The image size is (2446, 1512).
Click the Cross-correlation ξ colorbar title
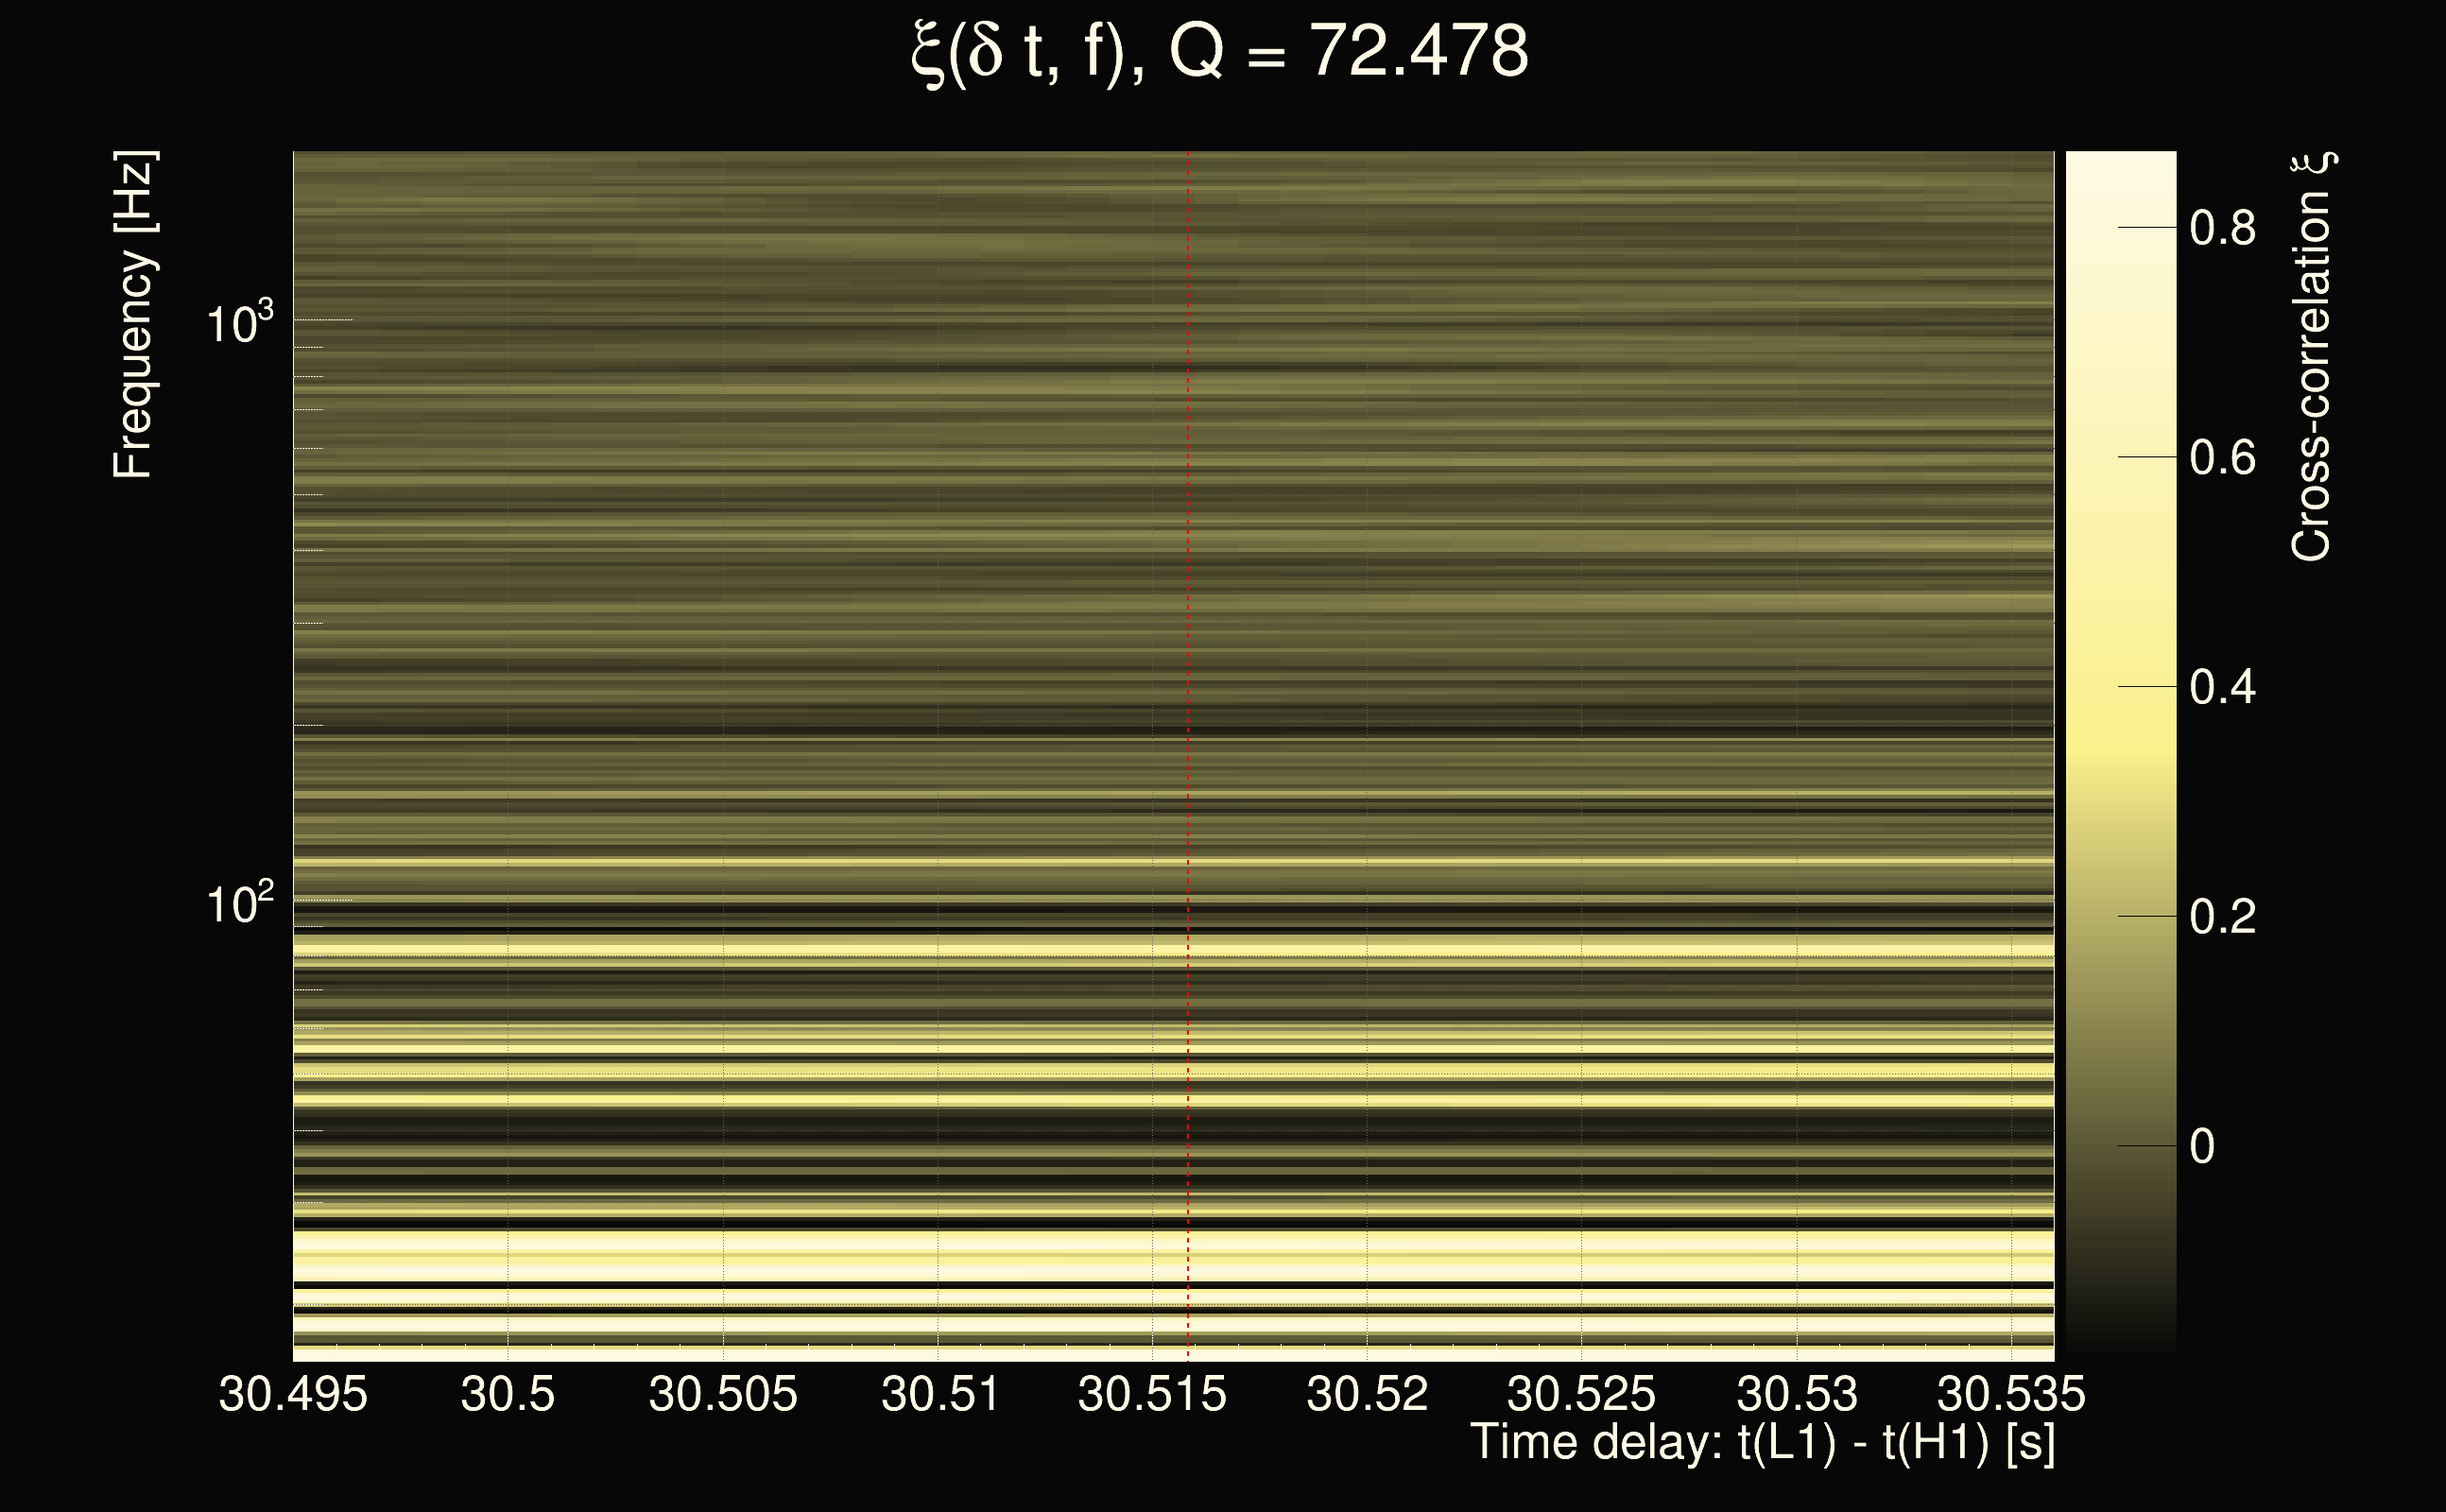pyautogui.click(x=2312, y=357)
